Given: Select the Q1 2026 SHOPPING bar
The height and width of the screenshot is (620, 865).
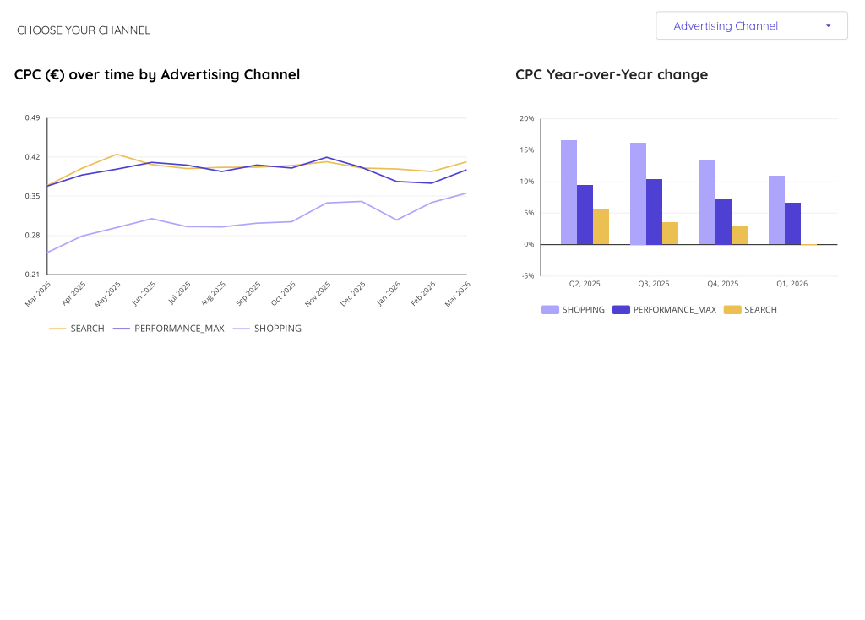Looking at the screenshot, I should 776,211.
